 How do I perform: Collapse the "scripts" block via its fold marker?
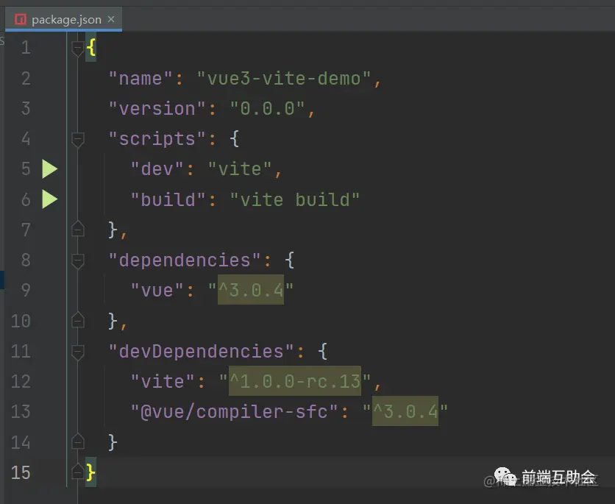pyautogui.click(x=78, y=137)
